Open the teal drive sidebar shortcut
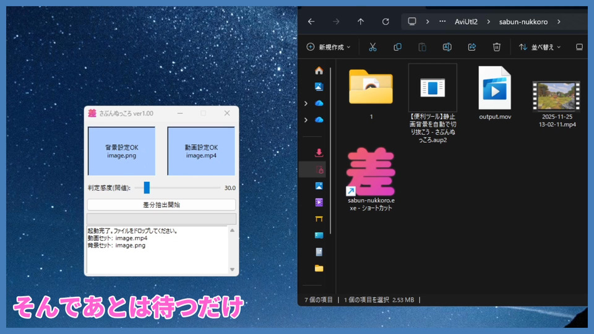This screenshot has width=594, height=334. pyautogui.click(x=319, y=235)
